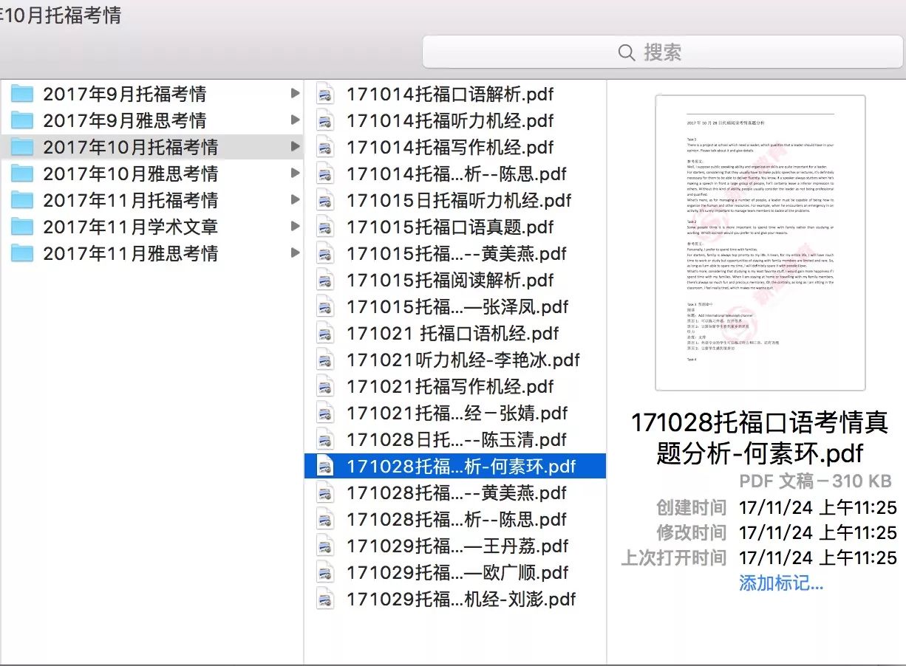Click the search field in the toolbar

663,52
